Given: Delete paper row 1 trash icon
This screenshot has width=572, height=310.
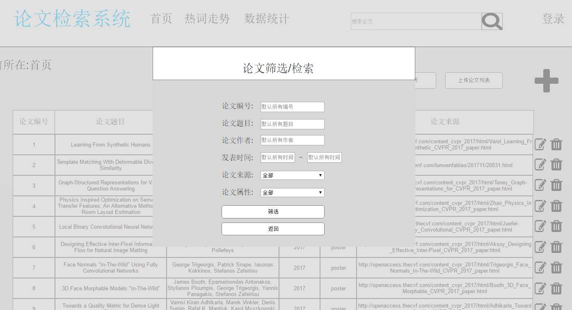Looking at the screenshot, I should click(556, 144).
